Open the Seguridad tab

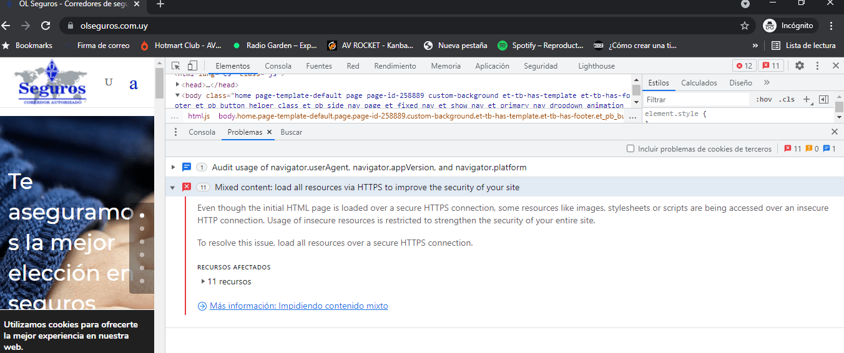click(541, 65)
